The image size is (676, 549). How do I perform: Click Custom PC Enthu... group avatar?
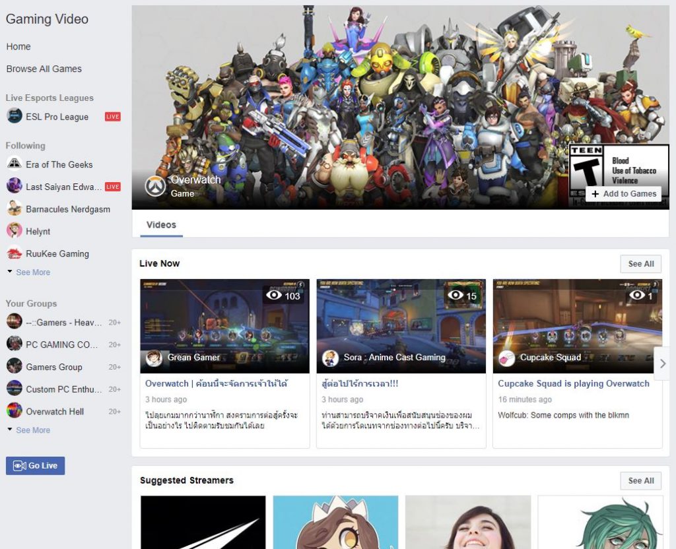click(15, 388)
